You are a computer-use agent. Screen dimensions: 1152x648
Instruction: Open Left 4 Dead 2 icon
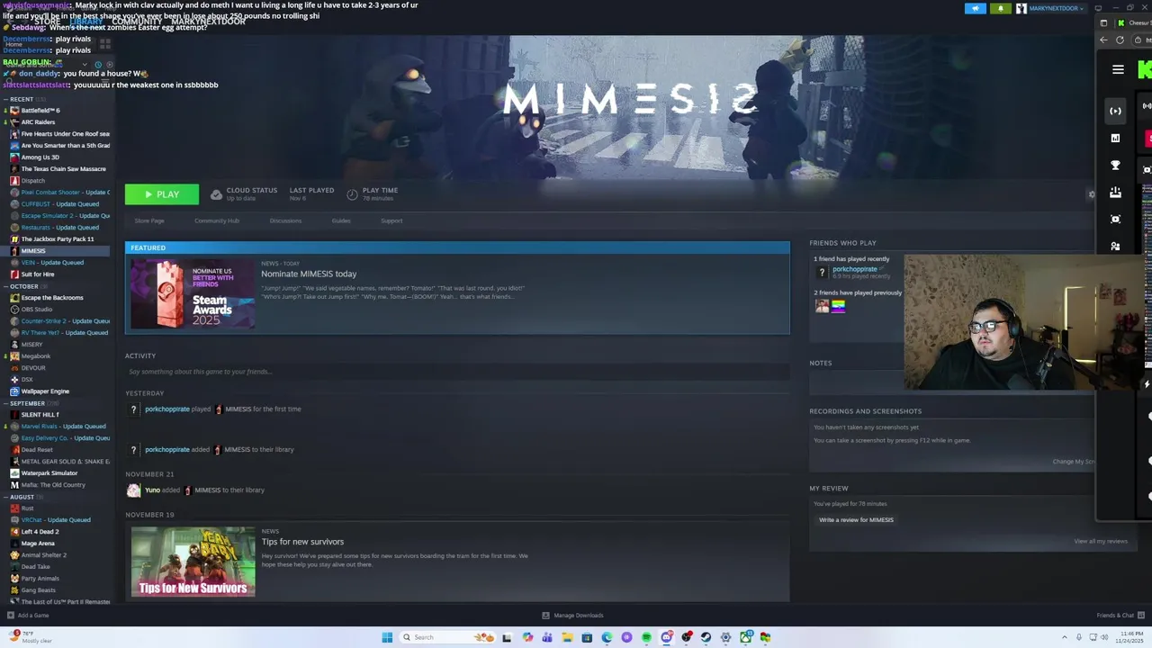14,531
